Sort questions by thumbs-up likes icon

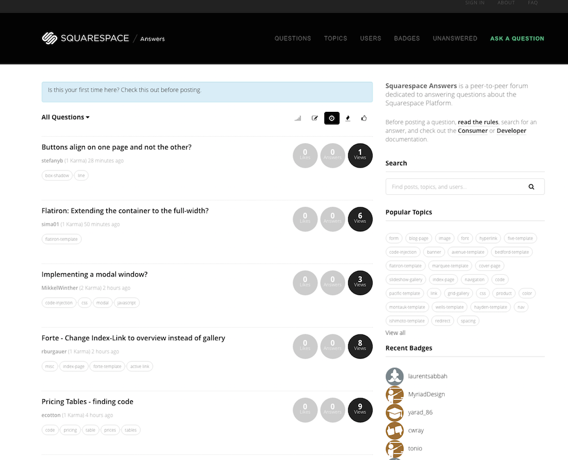click(x=364, y=118)
